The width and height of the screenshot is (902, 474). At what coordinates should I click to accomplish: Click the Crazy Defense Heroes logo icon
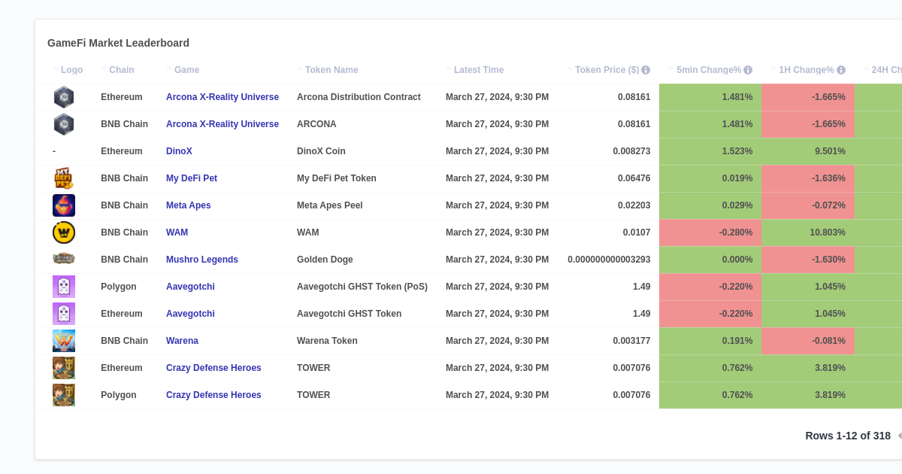click(x=63, y=367)
